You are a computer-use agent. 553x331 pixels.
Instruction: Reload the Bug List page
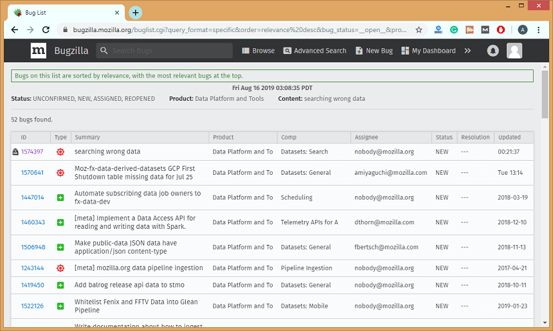pos(46,30)
